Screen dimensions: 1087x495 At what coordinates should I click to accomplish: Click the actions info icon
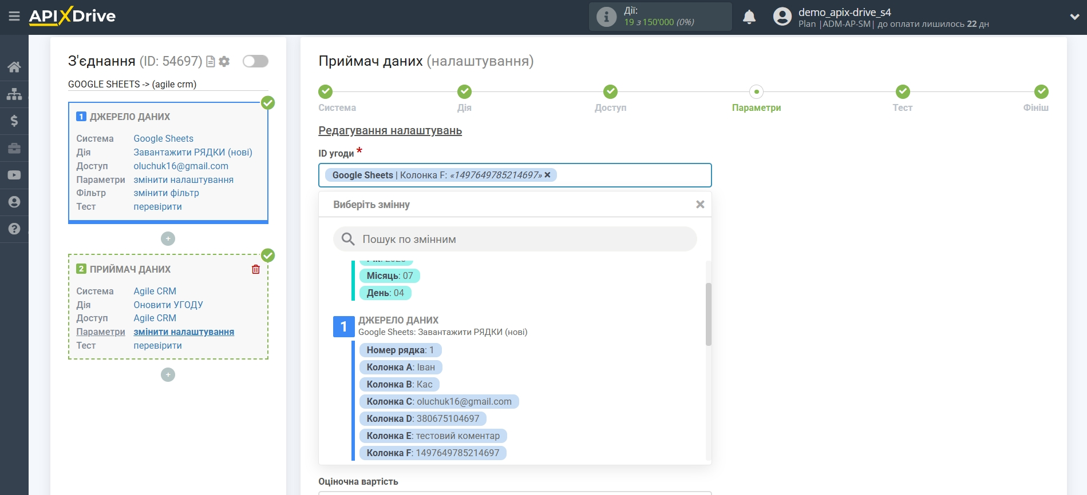pyautogui.click(x=606, y=17)
